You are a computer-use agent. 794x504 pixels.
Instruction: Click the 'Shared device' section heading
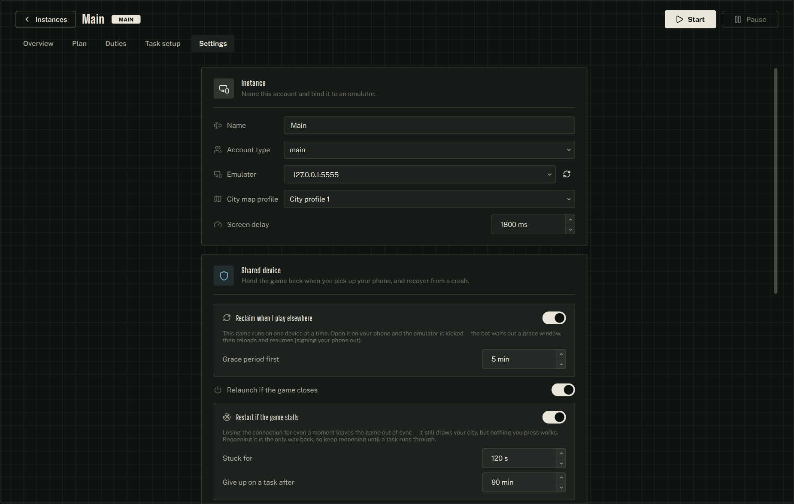point(261,271)
